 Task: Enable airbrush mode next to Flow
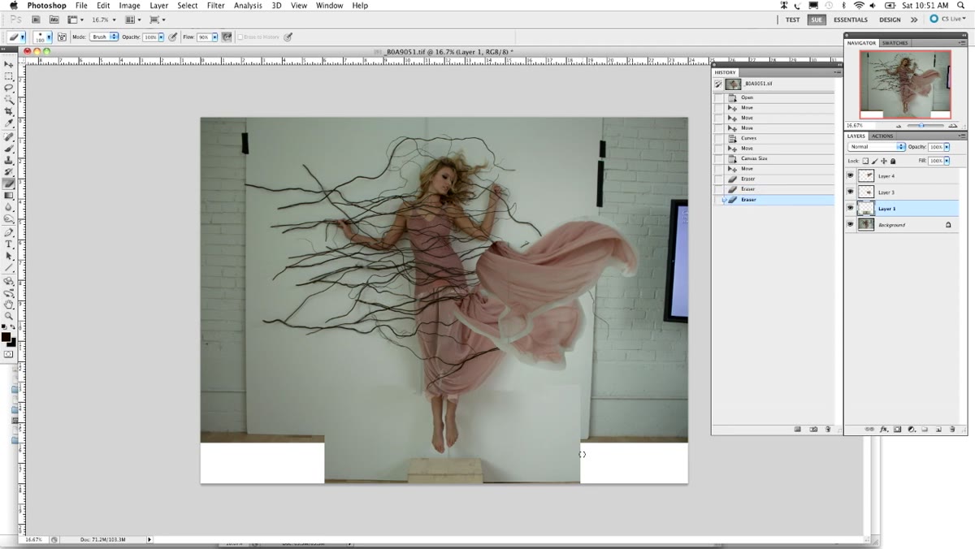click(x=227, y=37)
